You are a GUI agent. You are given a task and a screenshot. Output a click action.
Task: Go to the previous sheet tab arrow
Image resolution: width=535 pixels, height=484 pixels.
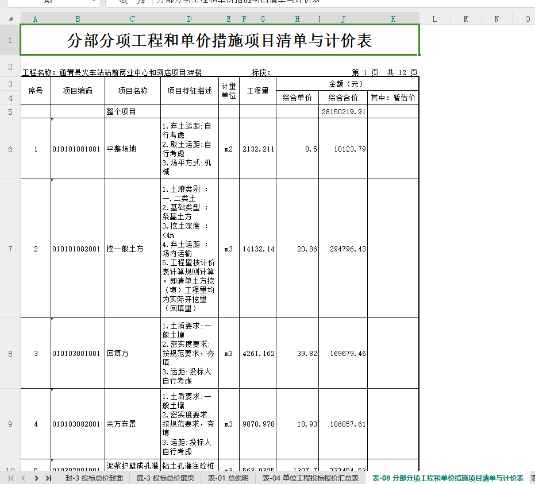23,478
